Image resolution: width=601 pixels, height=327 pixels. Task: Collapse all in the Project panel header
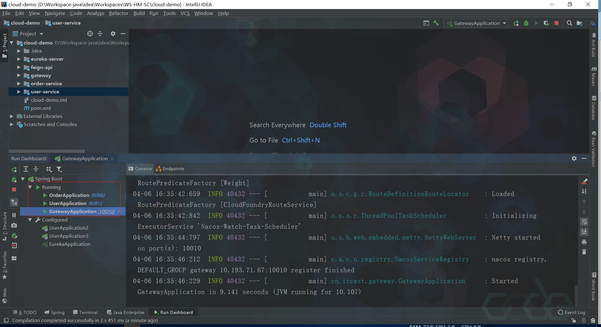[100, 34]
